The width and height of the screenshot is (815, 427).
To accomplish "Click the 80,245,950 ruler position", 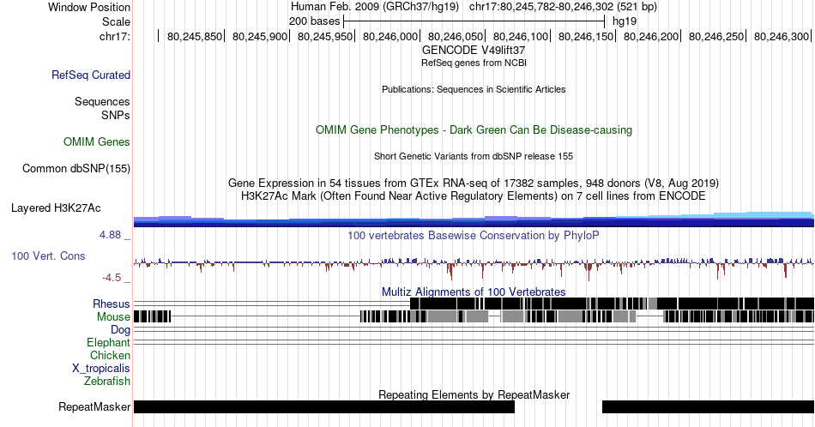I will (x=325, y=36).
